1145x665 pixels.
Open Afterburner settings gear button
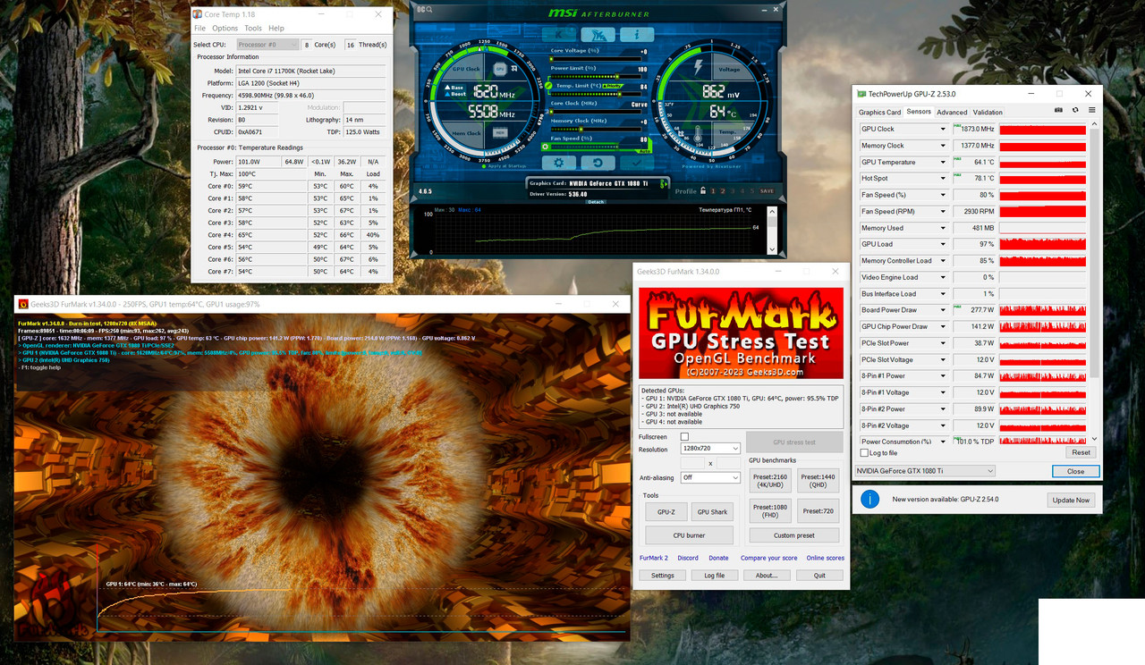pyautogui.click(x=559, y=163)
